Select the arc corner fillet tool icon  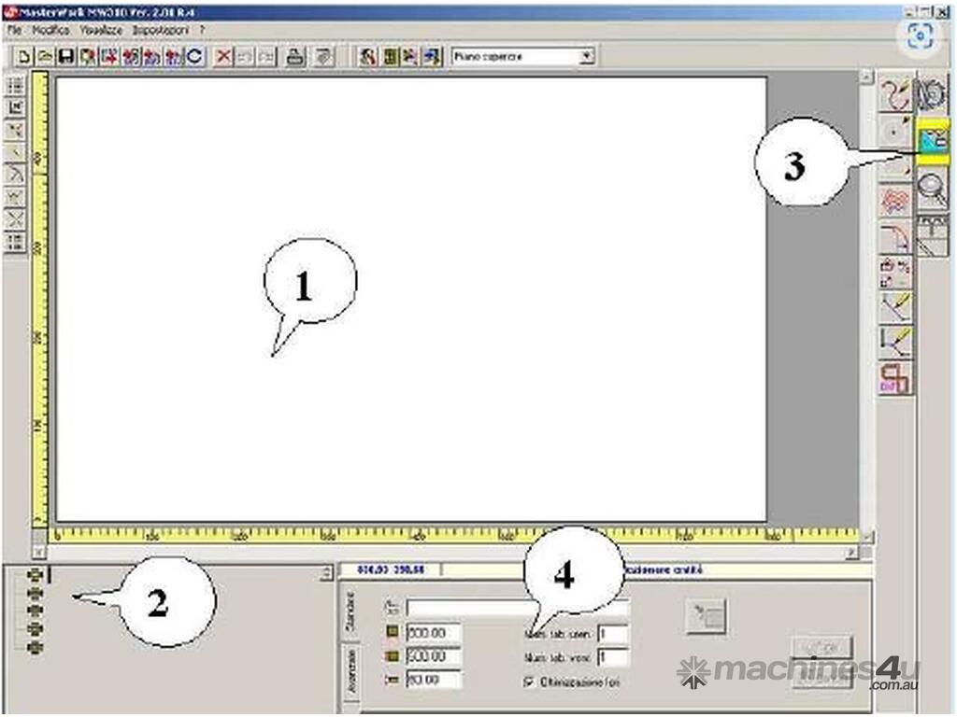point(896,236)
